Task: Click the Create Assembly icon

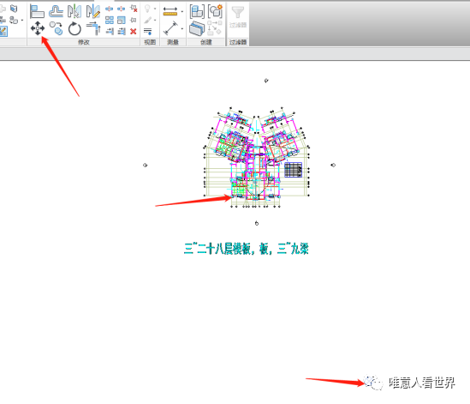Action: pyautogui.click(x=197, y=11)
